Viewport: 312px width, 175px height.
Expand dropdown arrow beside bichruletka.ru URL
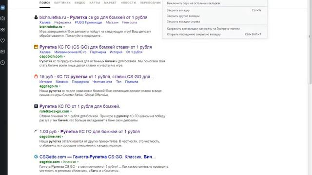click(x=64, y=27)
